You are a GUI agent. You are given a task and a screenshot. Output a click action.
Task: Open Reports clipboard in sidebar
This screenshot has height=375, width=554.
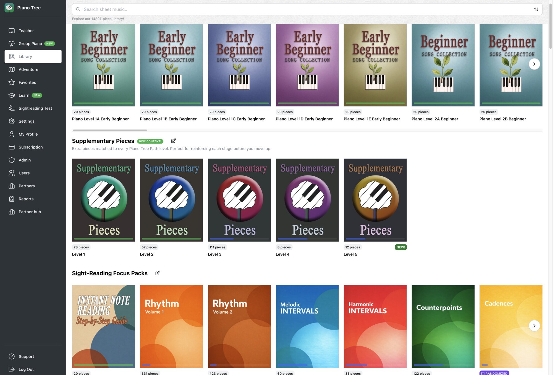click(x=33, y=199)
